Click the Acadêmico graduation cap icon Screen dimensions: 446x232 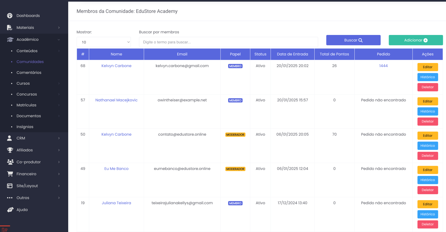pos(10,39)
